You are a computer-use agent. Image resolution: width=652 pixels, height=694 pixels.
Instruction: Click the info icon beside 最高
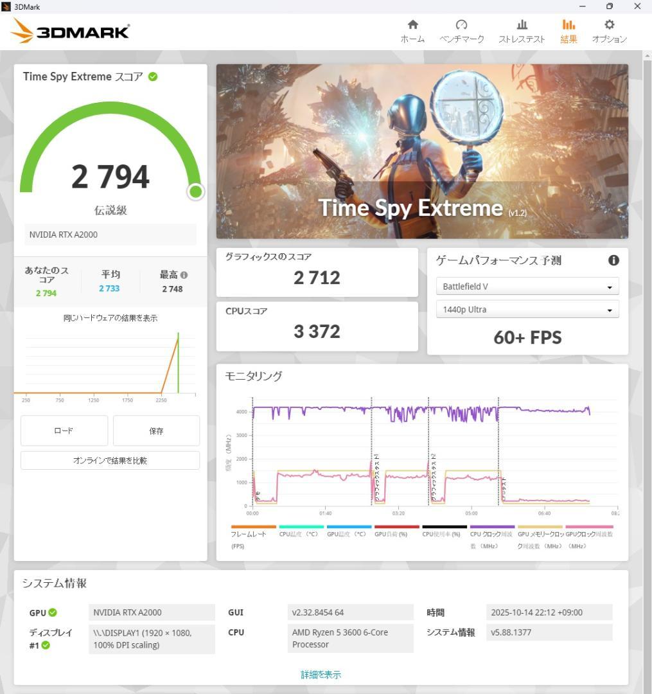[184, 274]
